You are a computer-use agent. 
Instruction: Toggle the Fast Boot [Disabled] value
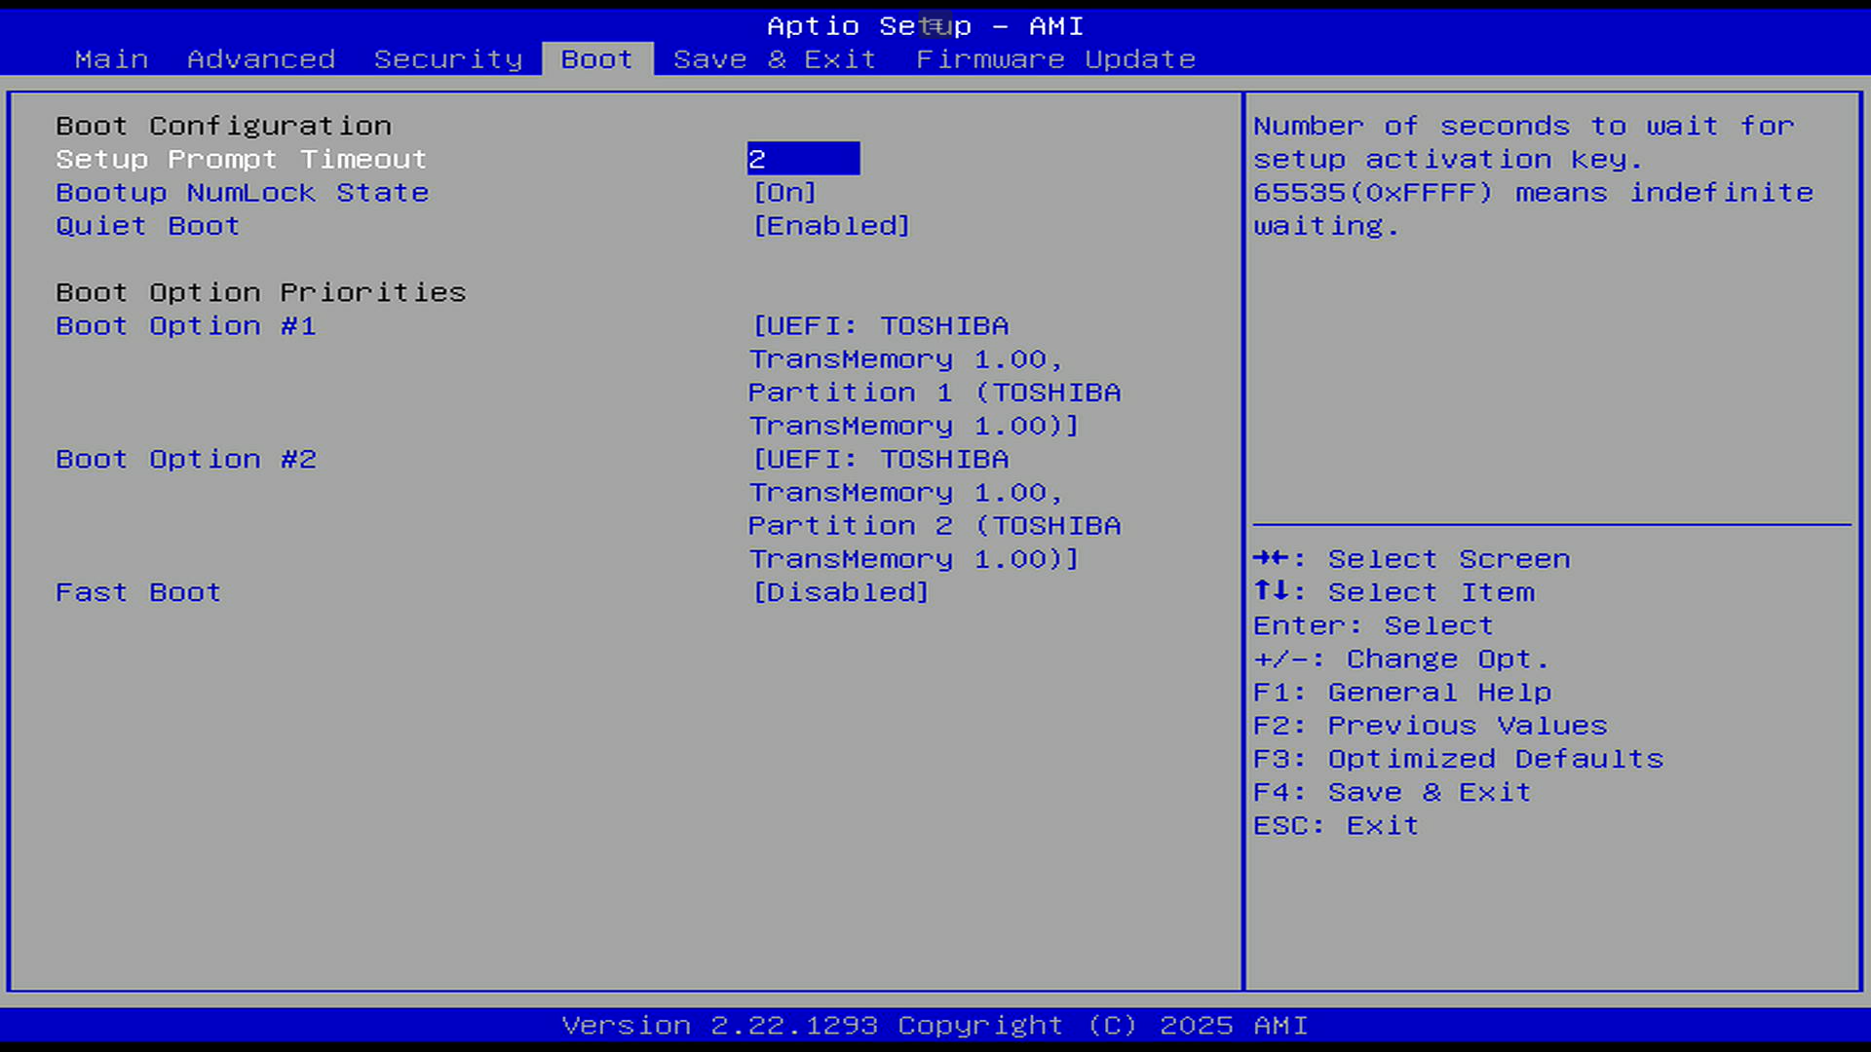[840, 592]
